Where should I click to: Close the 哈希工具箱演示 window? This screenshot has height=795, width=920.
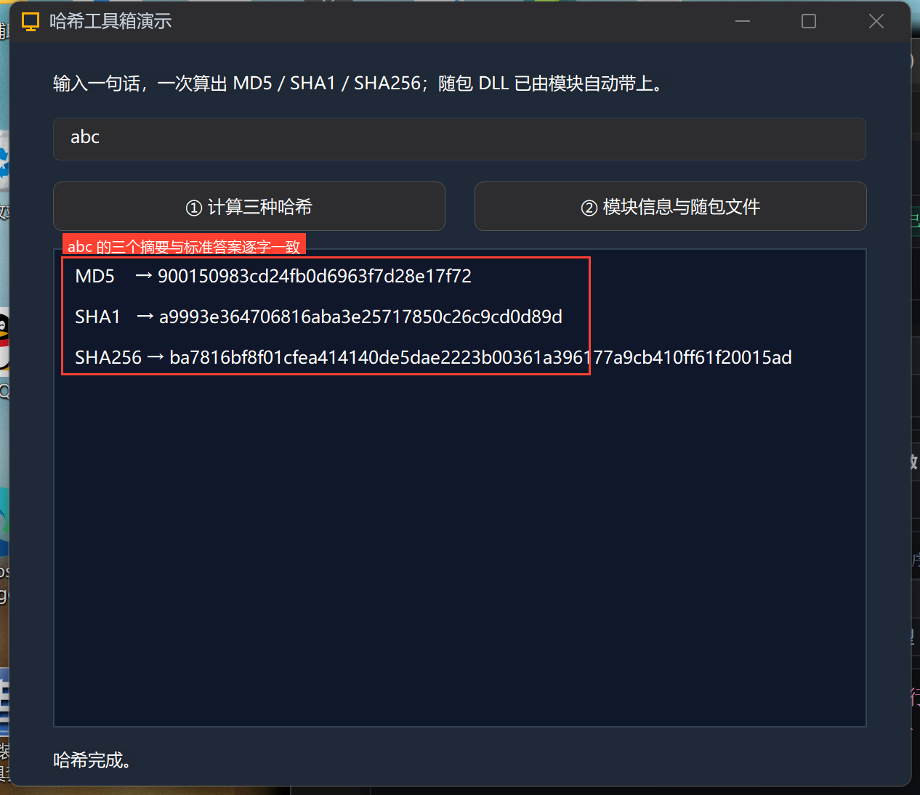[x=876, y=21]
